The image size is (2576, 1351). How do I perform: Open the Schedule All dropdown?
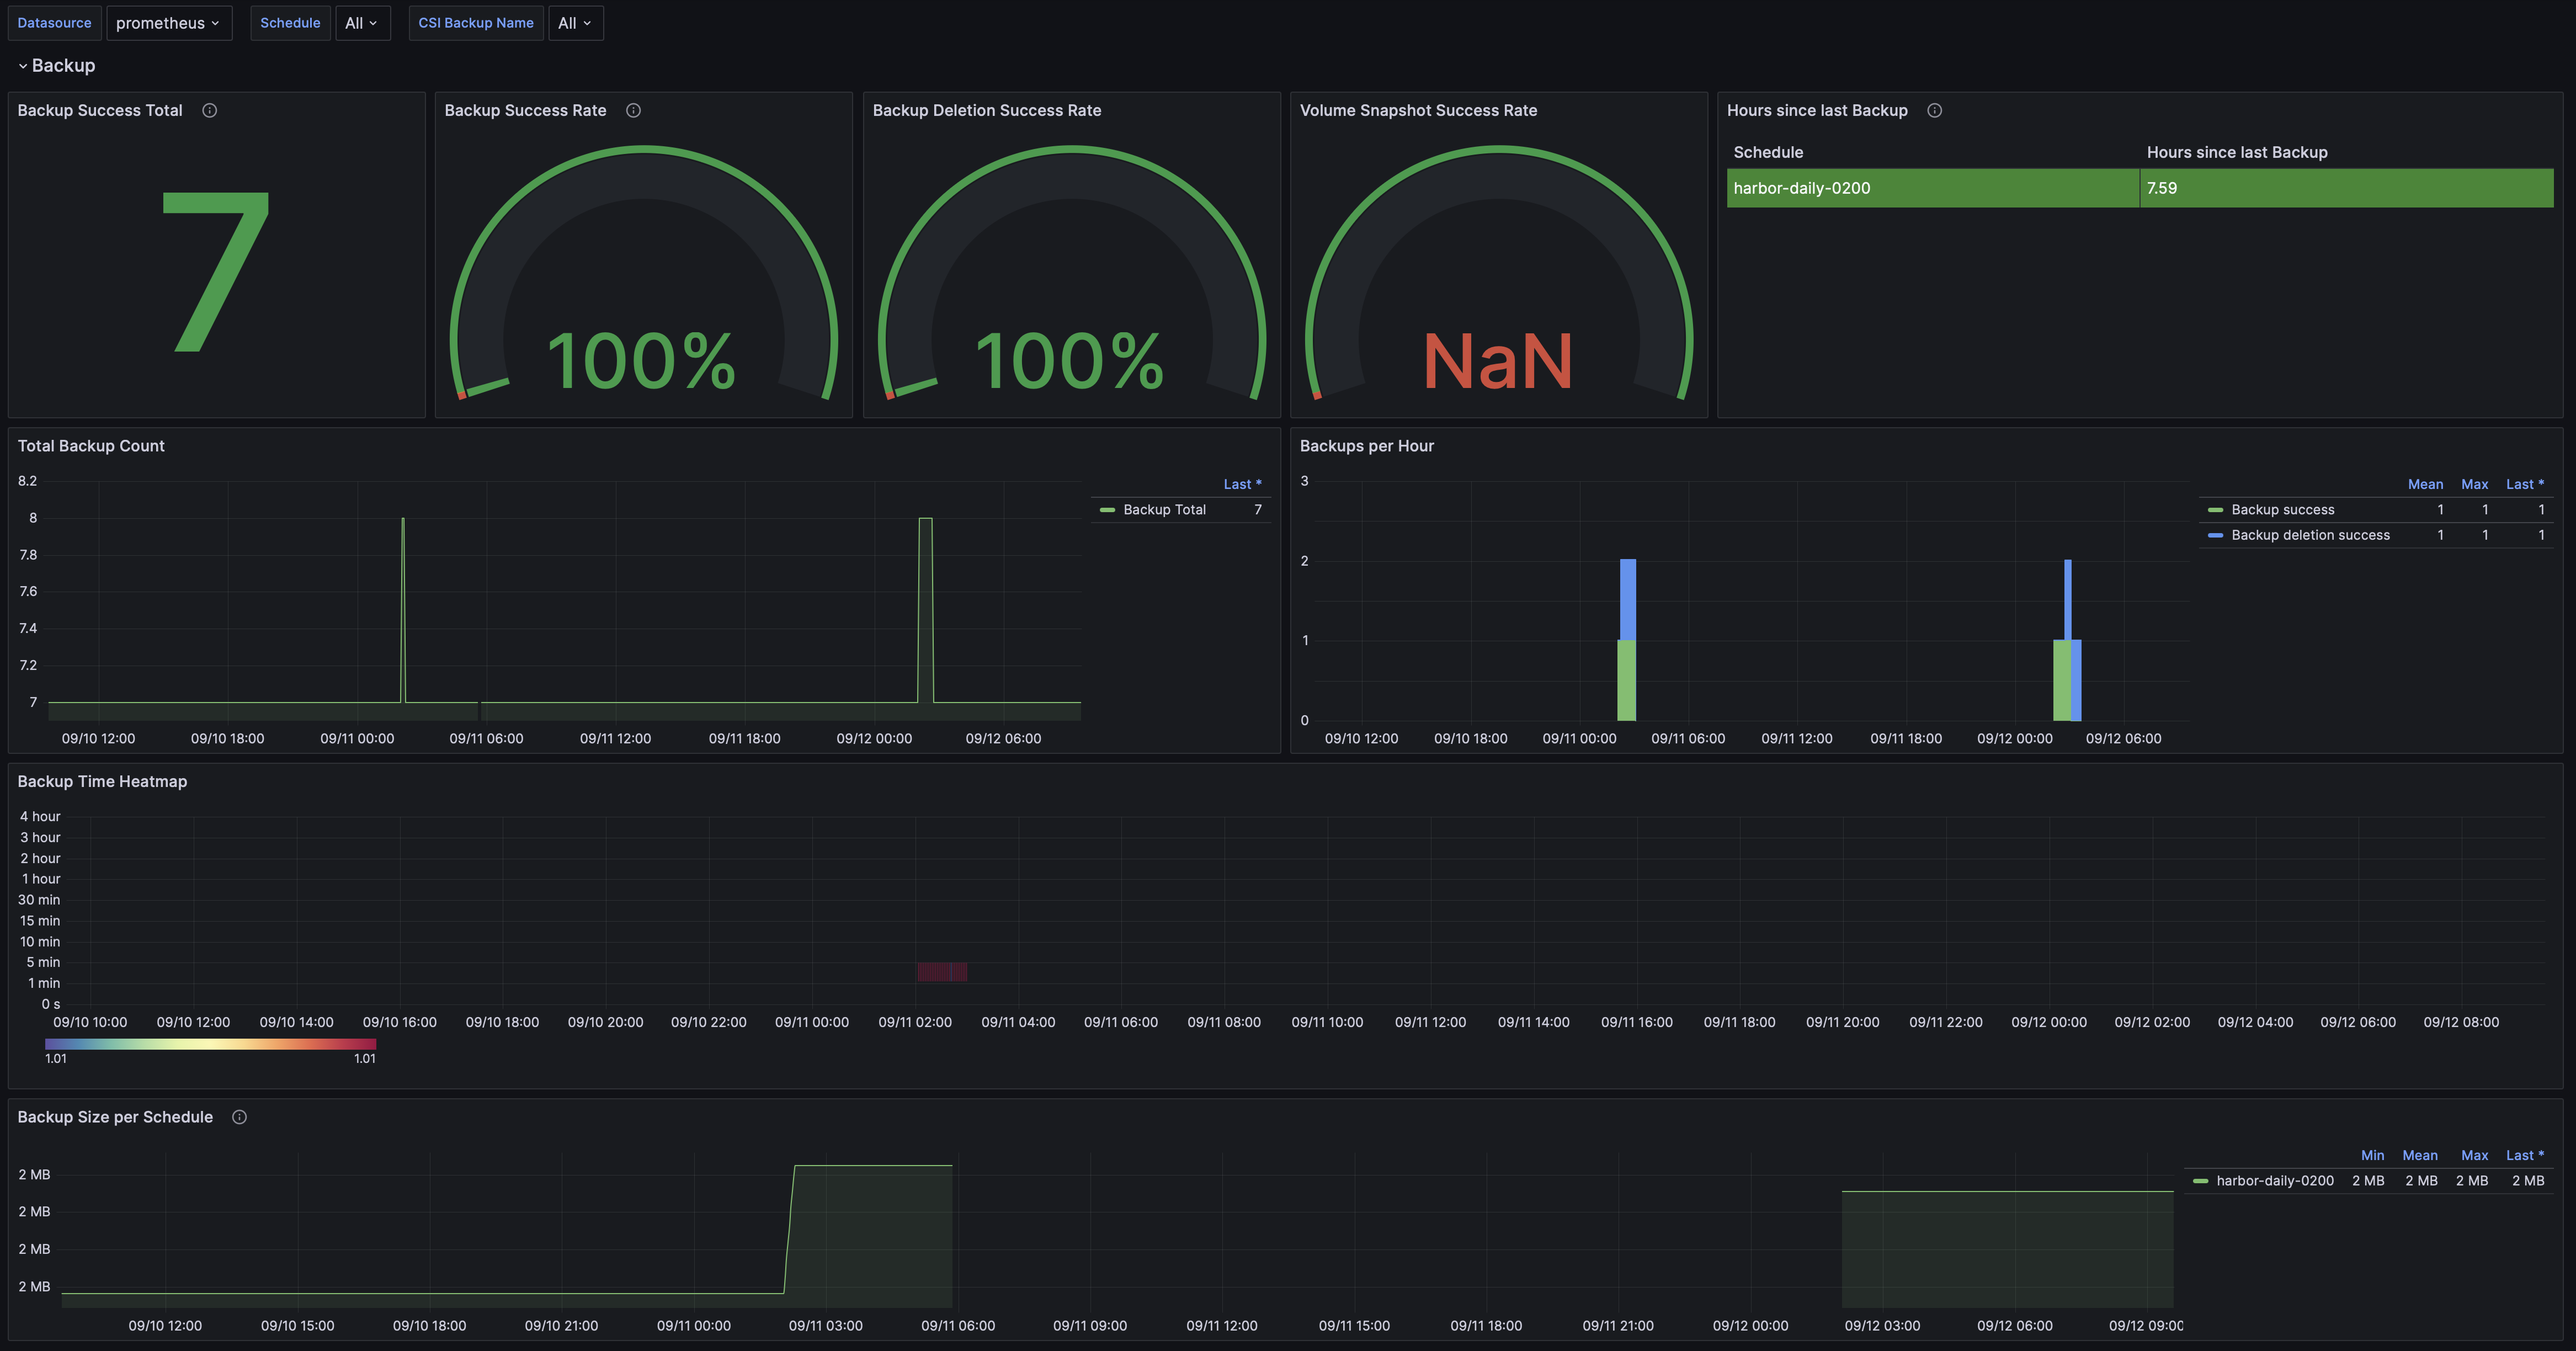(x=361, y=23)
